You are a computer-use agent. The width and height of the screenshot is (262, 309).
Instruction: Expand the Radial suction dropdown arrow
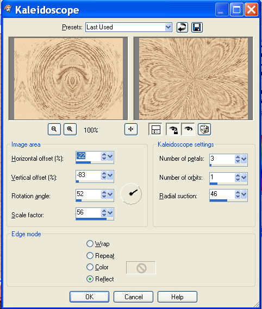(x=244, y=195)
